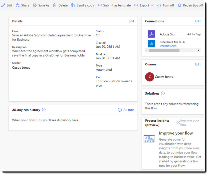Click the Save As icon

[x=35, y=5]
